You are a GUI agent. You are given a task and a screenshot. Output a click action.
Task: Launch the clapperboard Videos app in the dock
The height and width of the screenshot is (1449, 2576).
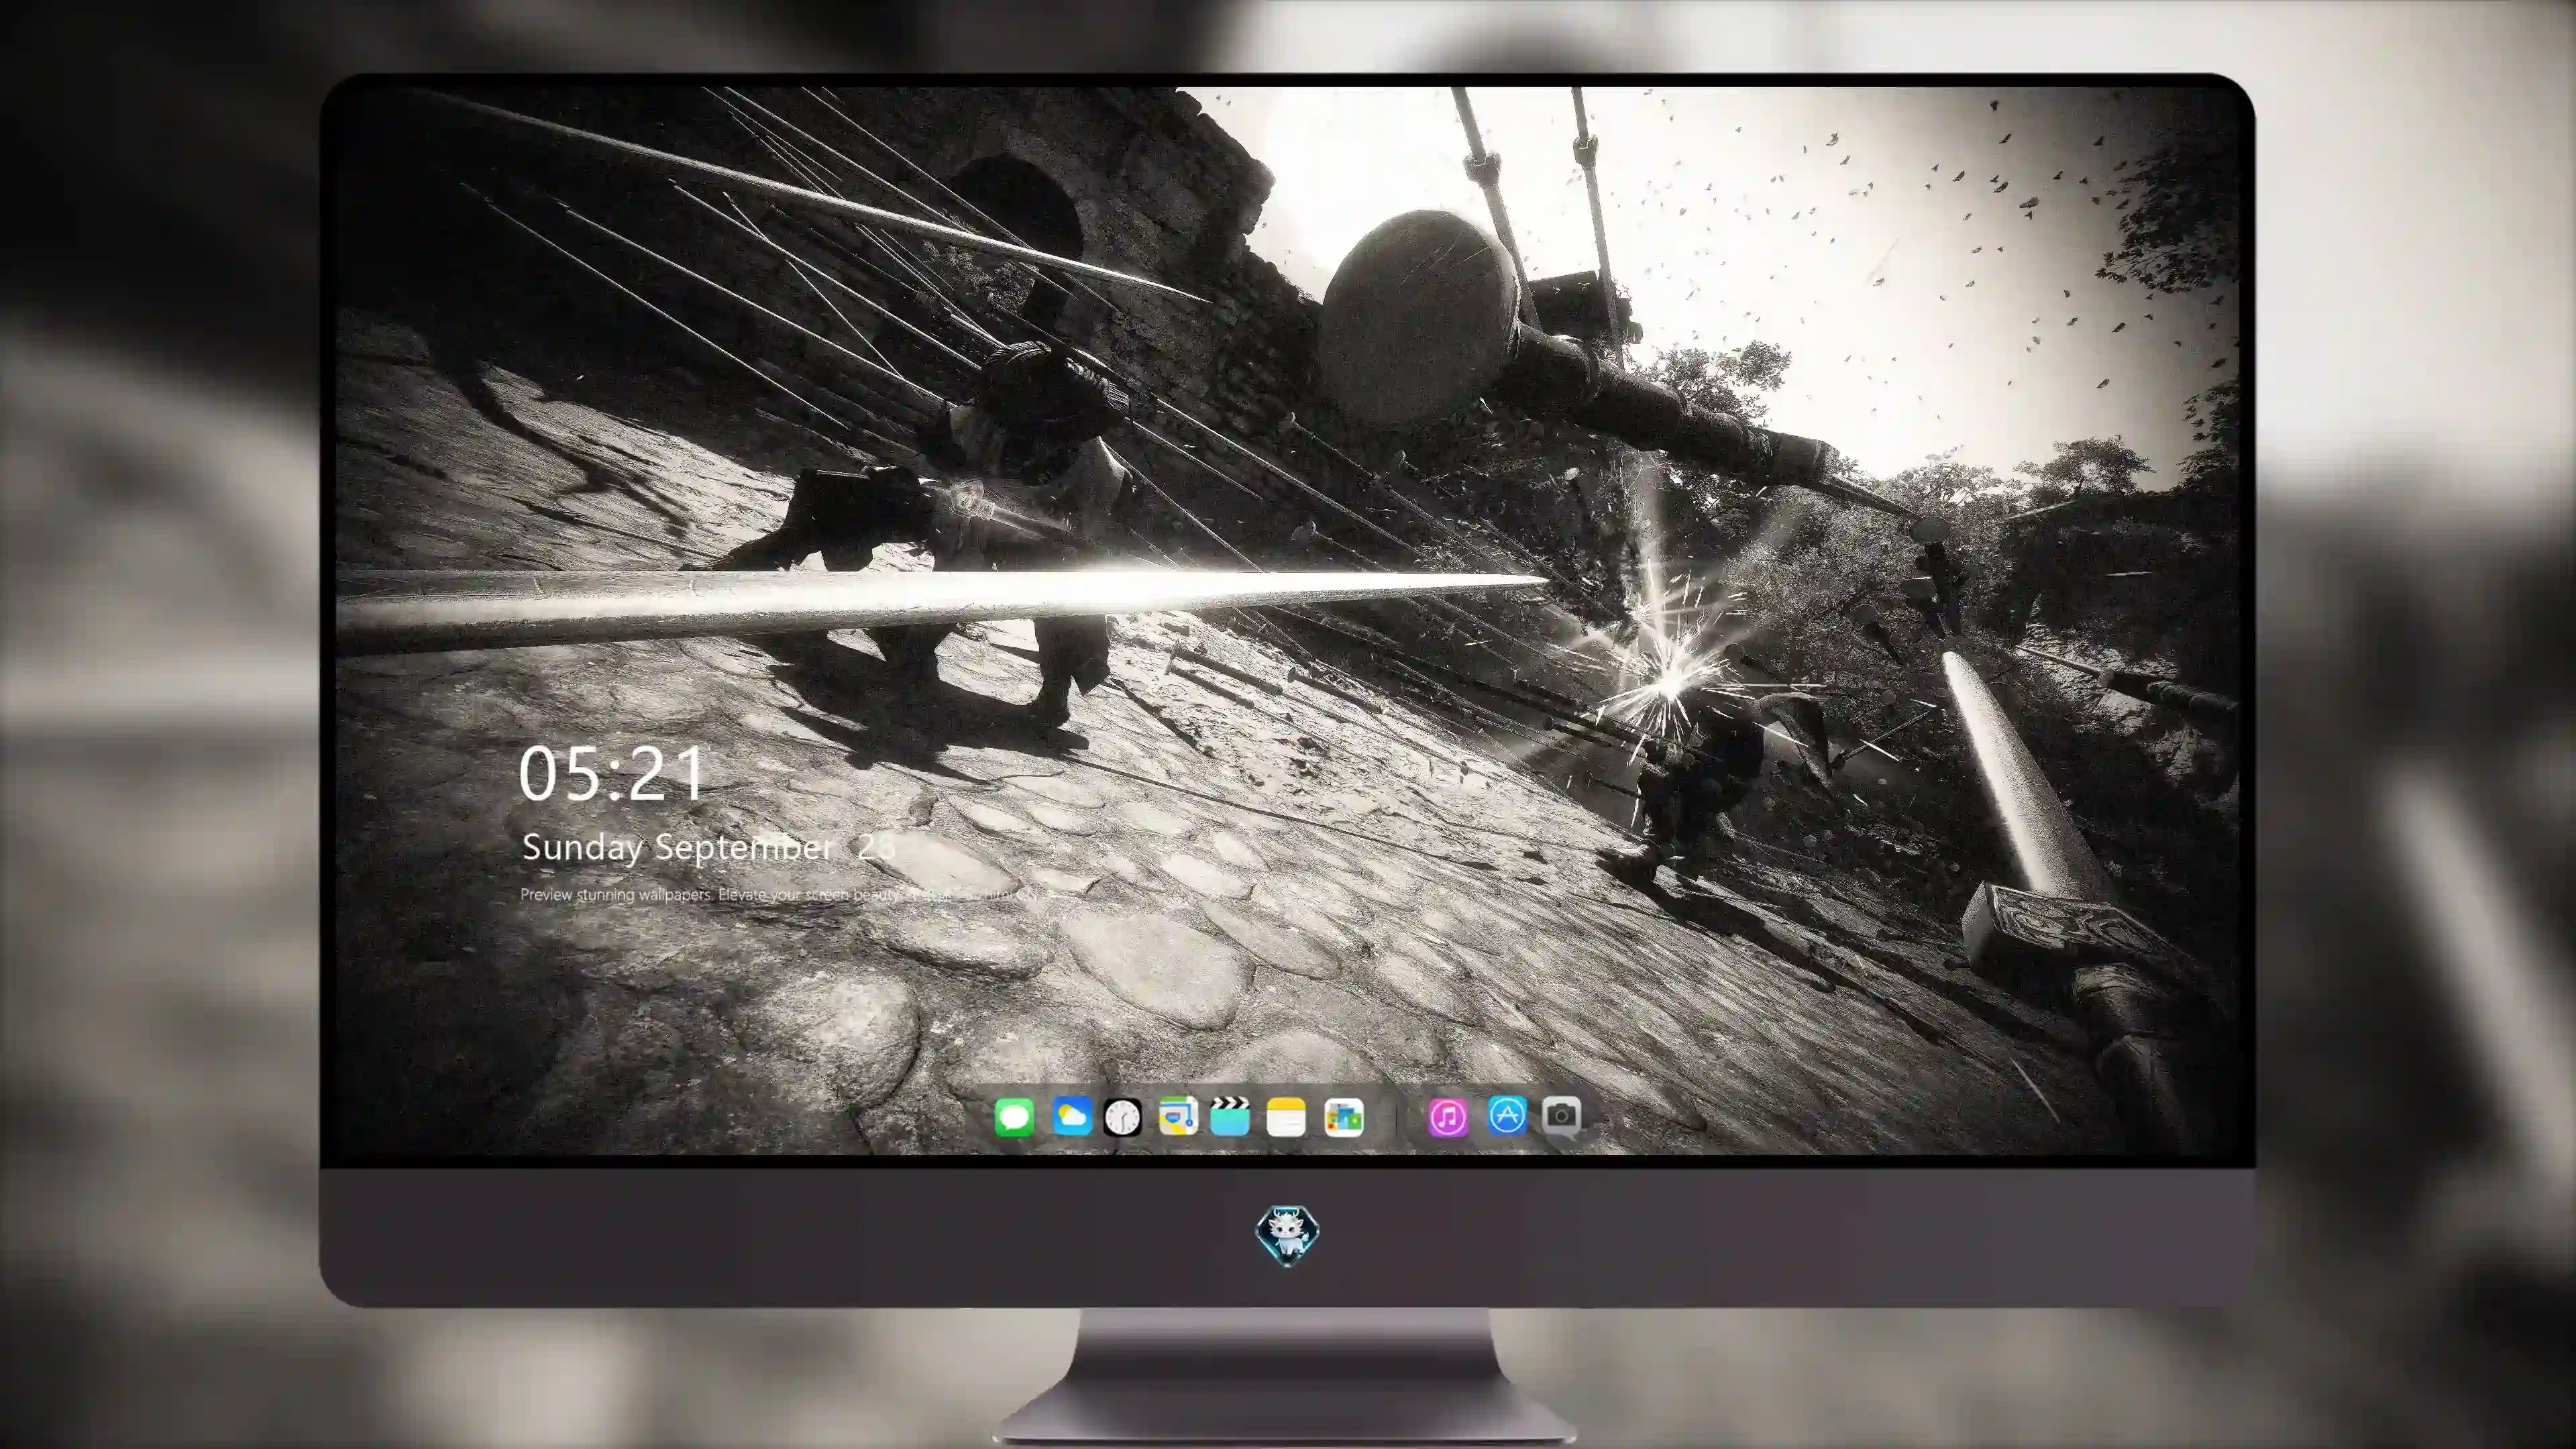point(1230,1116)
